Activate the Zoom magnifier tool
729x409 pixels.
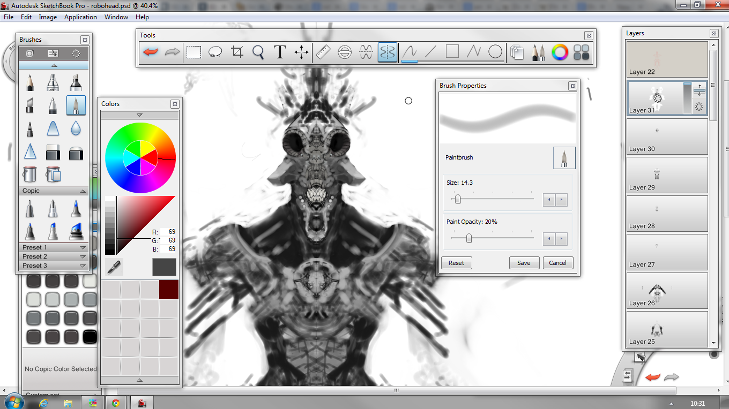coord(258,52)
